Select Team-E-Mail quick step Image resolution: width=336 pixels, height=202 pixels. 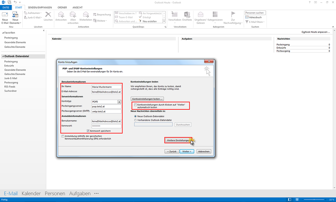click(124, 17)
